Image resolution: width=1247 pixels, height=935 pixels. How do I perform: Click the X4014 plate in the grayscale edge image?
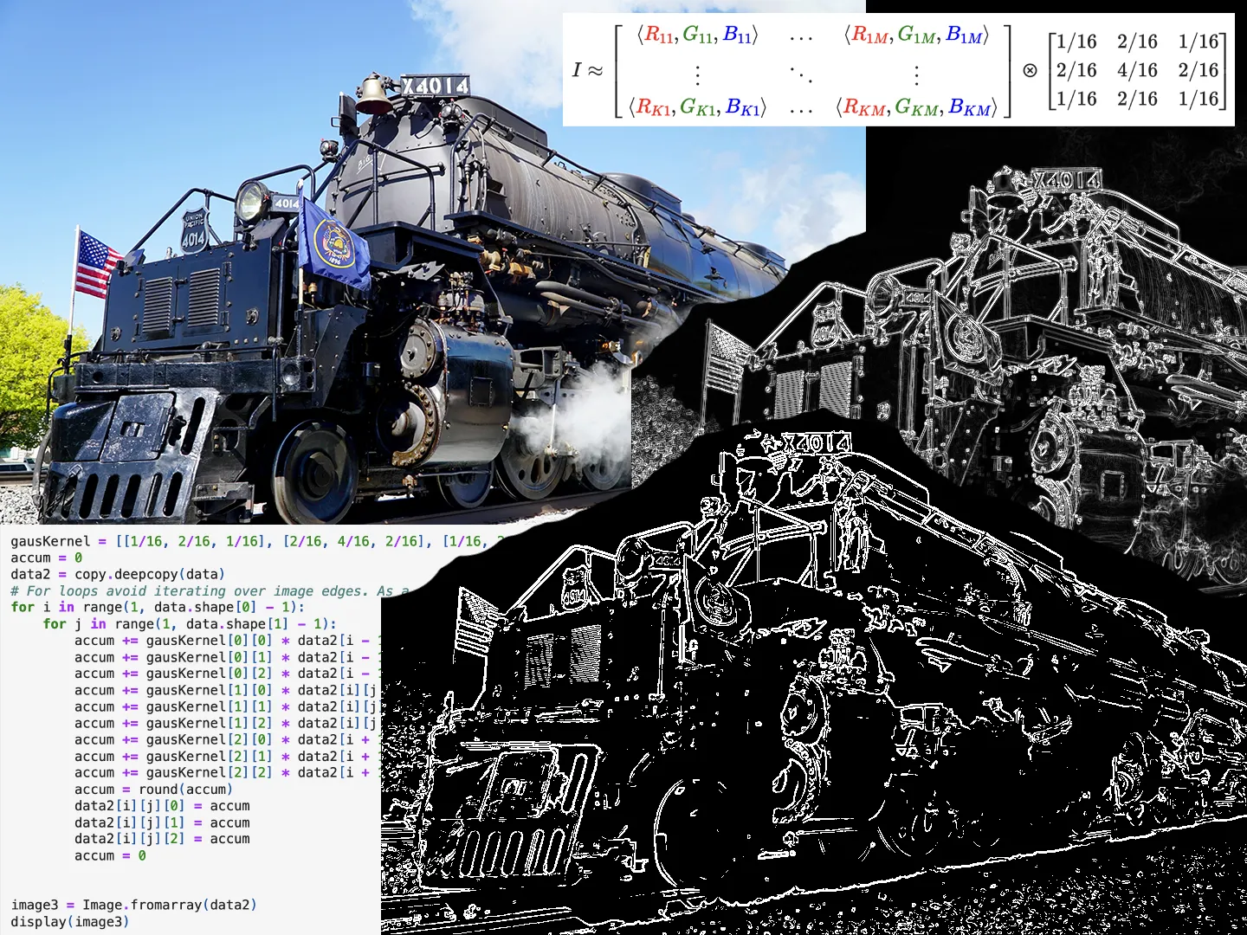click(x=1066, y=180)
